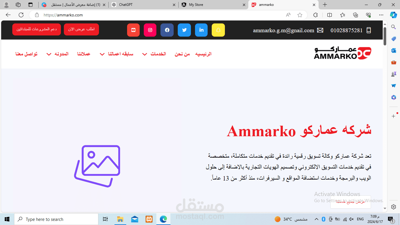Open the Tab actions menu icon

coord(30,5)
